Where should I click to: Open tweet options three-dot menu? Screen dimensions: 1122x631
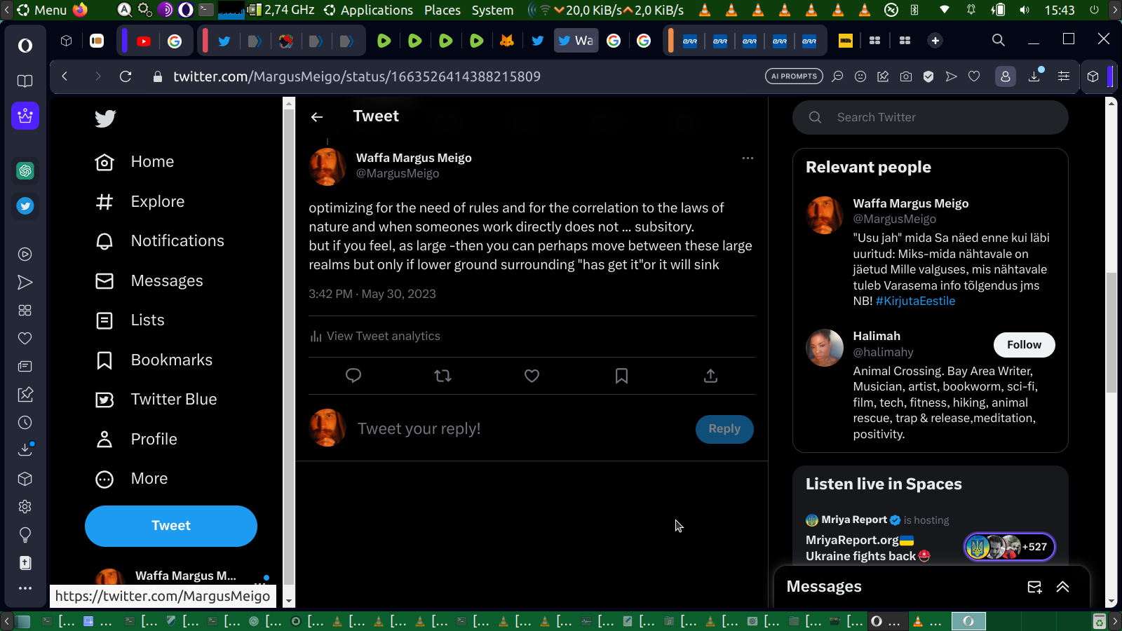(x=748, y=158)
